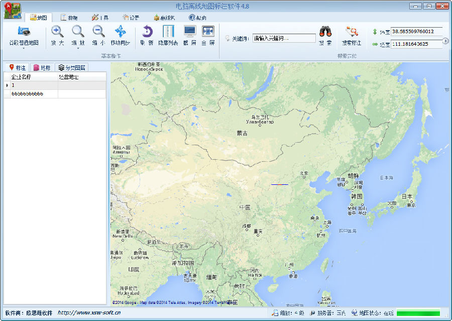Click the 缩放 zoom level status icon

tap(275, 312)
